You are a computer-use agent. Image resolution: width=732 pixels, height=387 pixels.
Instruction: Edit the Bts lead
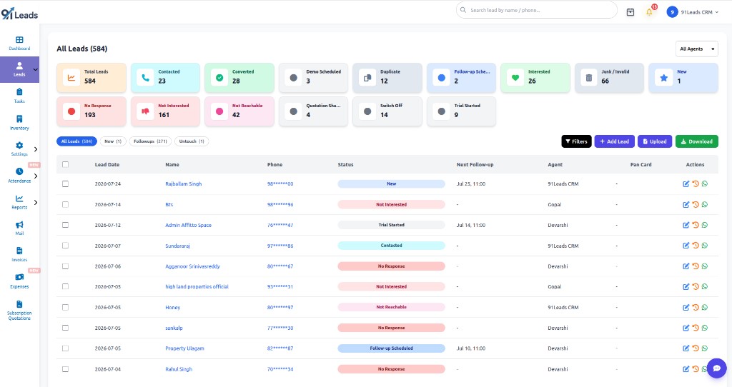coord(686,204)
